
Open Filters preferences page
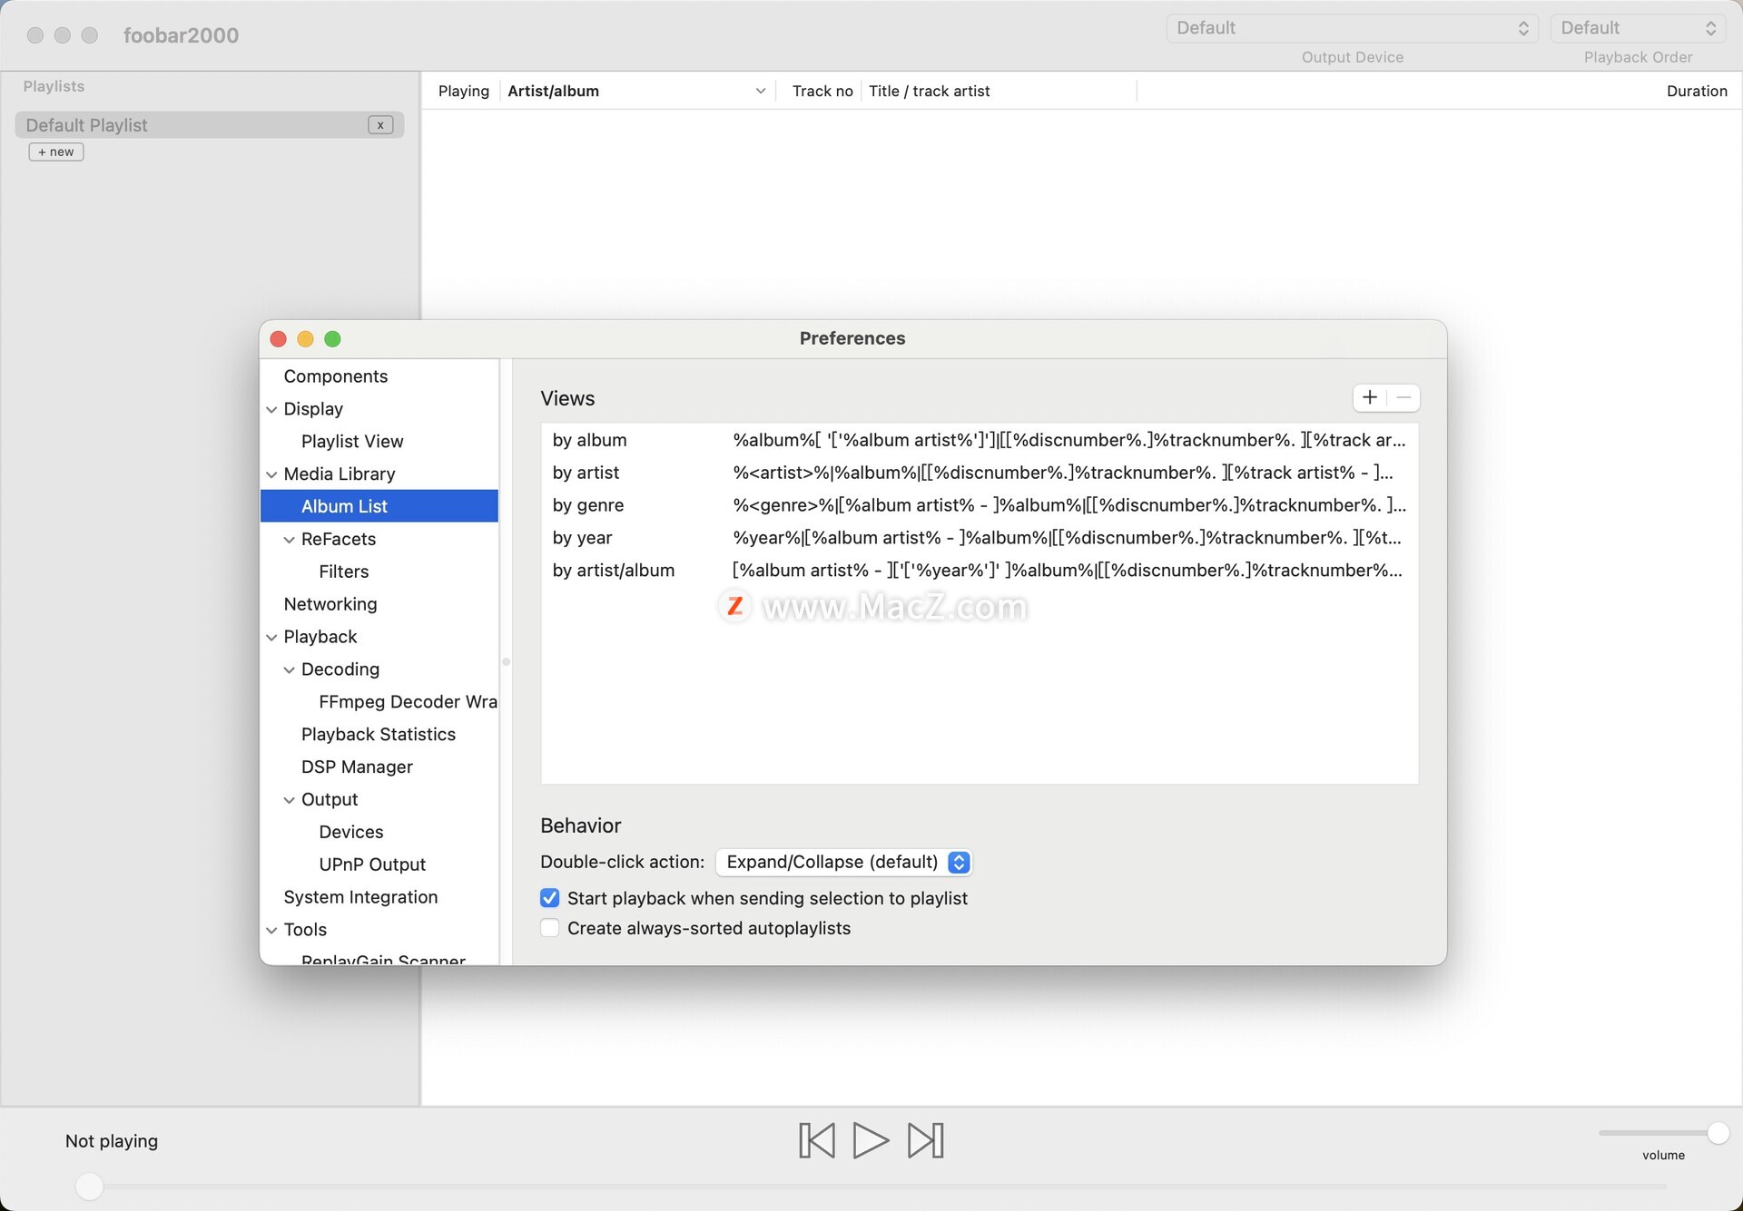click(x=343, y=571)
